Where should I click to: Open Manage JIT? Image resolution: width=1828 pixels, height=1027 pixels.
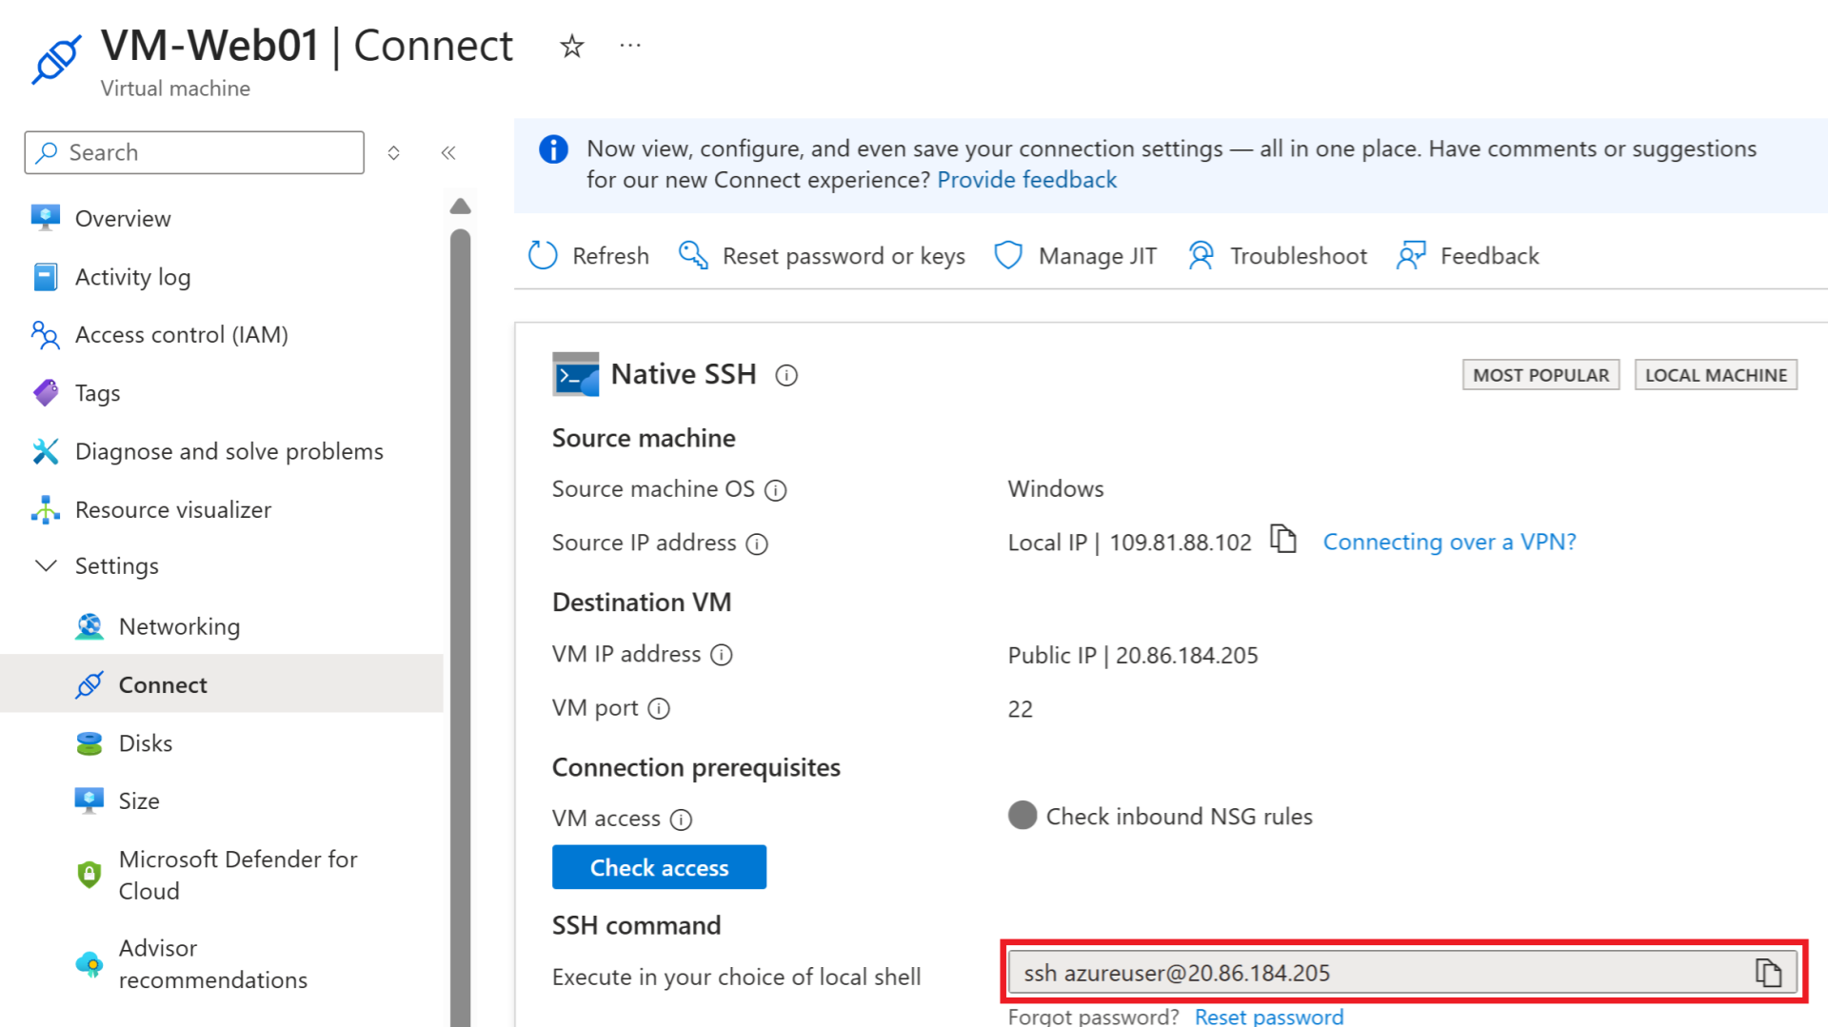pos(1075,255)
